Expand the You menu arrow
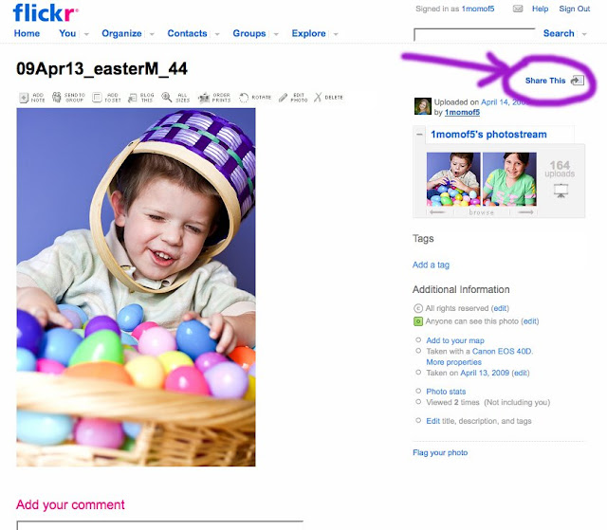 pyautogui.click(x=86, y=34)
